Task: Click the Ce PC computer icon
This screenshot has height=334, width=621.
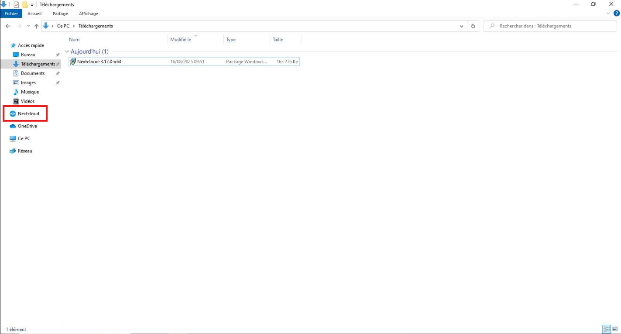Action: click(13, 138)
